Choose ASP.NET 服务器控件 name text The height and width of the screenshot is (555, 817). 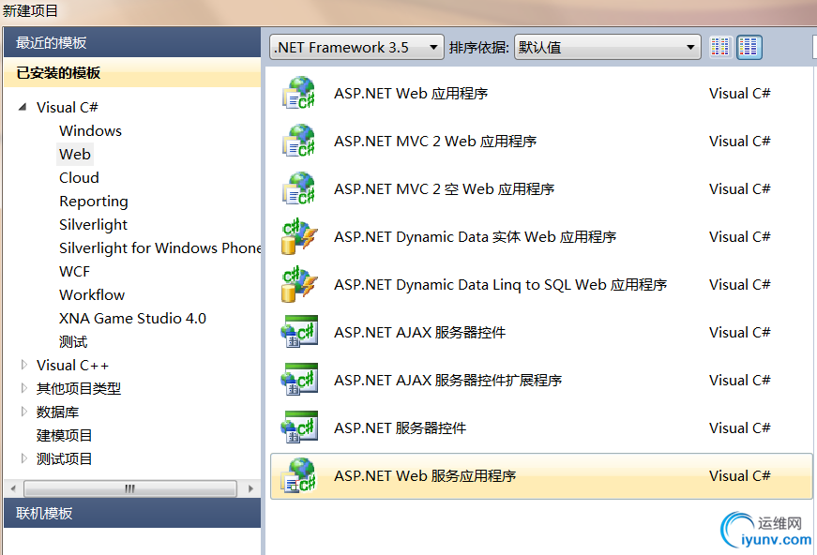coord(401,427)
